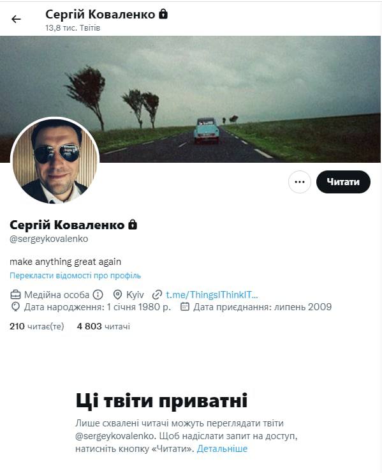Click the balloon birthday icon
This screenshot has height=473, width=382.
15,307
